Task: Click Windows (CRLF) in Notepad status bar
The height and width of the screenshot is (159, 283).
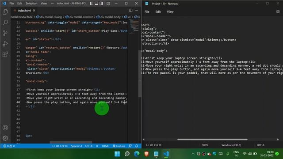Action: click(x=231, y=145)
